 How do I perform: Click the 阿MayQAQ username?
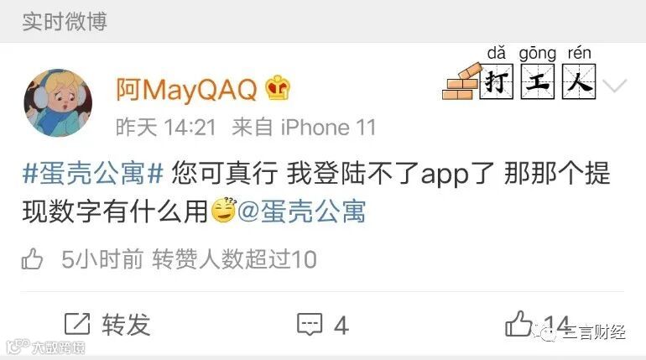(x=186, y=90)
